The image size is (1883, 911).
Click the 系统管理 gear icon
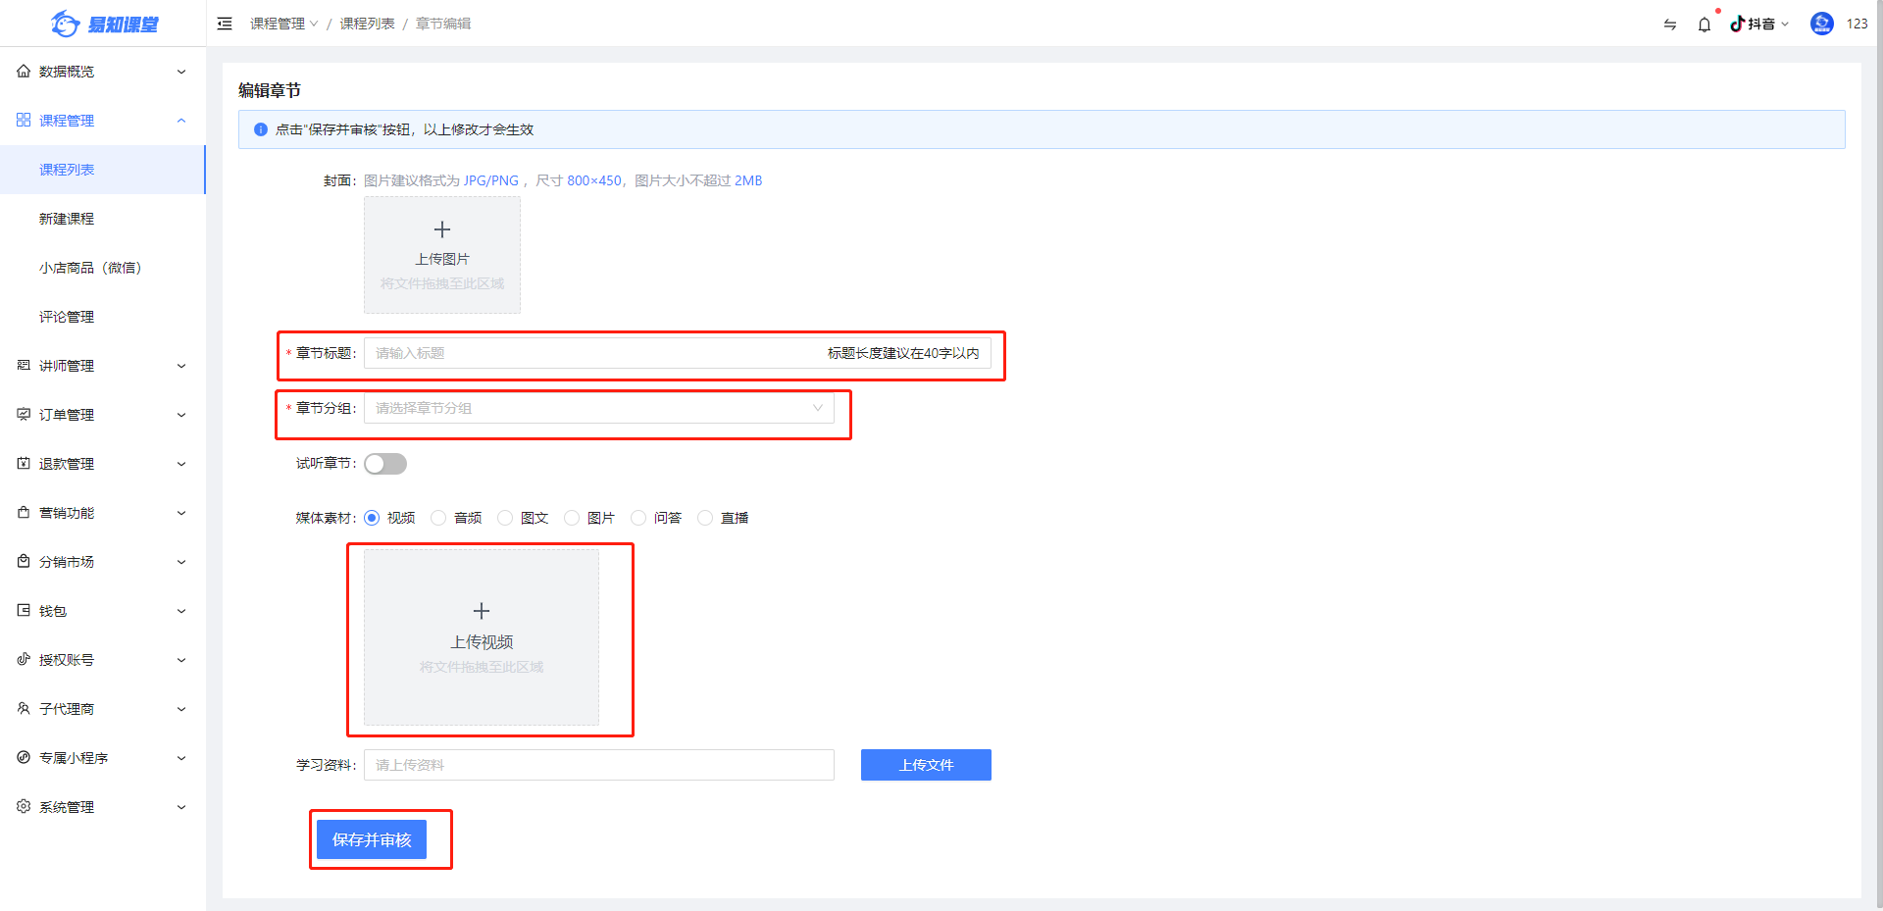pos(24,807)
